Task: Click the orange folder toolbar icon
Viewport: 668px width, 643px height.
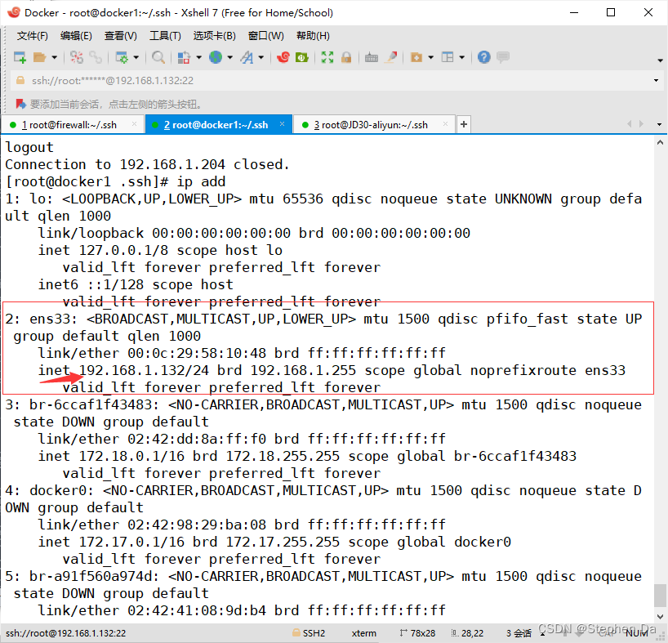Action: point(416,57)
